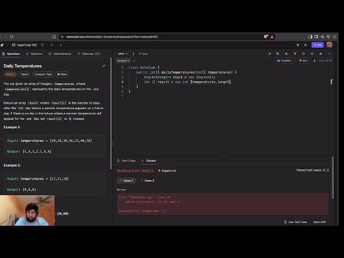The image size is (344, 258).
Task: Click the Suggest Fix button
Action: (167, 171)
